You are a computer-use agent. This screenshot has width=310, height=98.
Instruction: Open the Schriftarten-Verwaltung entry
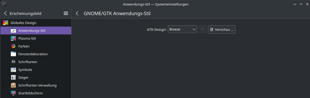coord(36,85)
